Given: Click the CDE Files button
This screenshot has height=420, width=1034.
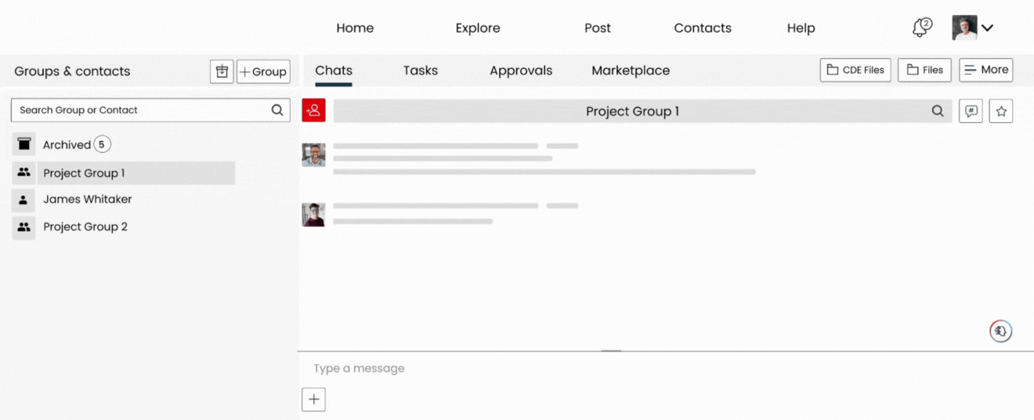Looking at the screenshot, I should point(855,70).
